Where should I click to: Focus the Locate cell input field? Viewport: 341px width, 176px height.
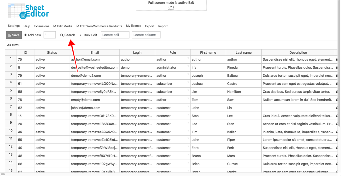[x=115, y=35]
